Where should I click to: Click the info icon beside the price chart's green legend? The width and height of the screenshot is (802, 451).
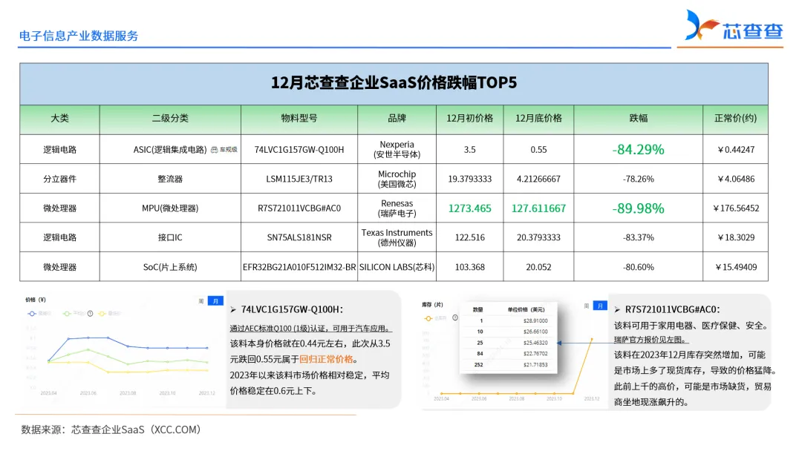pyautogui.click(x=90, y=314)
